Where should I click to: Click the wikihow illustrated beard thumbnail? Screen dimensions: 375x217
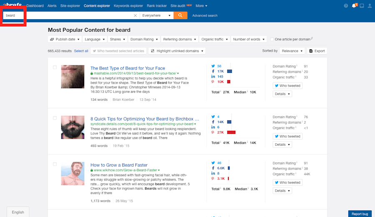[x=72, y=174]
